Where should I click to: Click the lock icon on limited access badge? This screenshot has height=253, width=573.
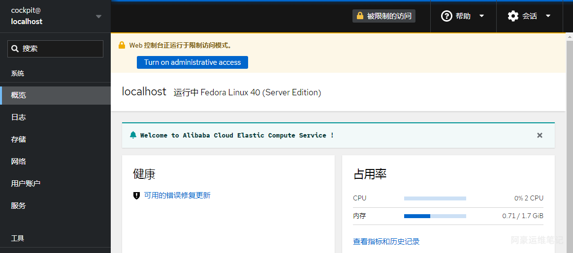[x=360, y=16]
